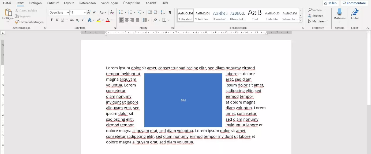The height and width of the screenshot is (154, 371).
Task: Open the Layout ribbon tab
Action: point(69,3)
